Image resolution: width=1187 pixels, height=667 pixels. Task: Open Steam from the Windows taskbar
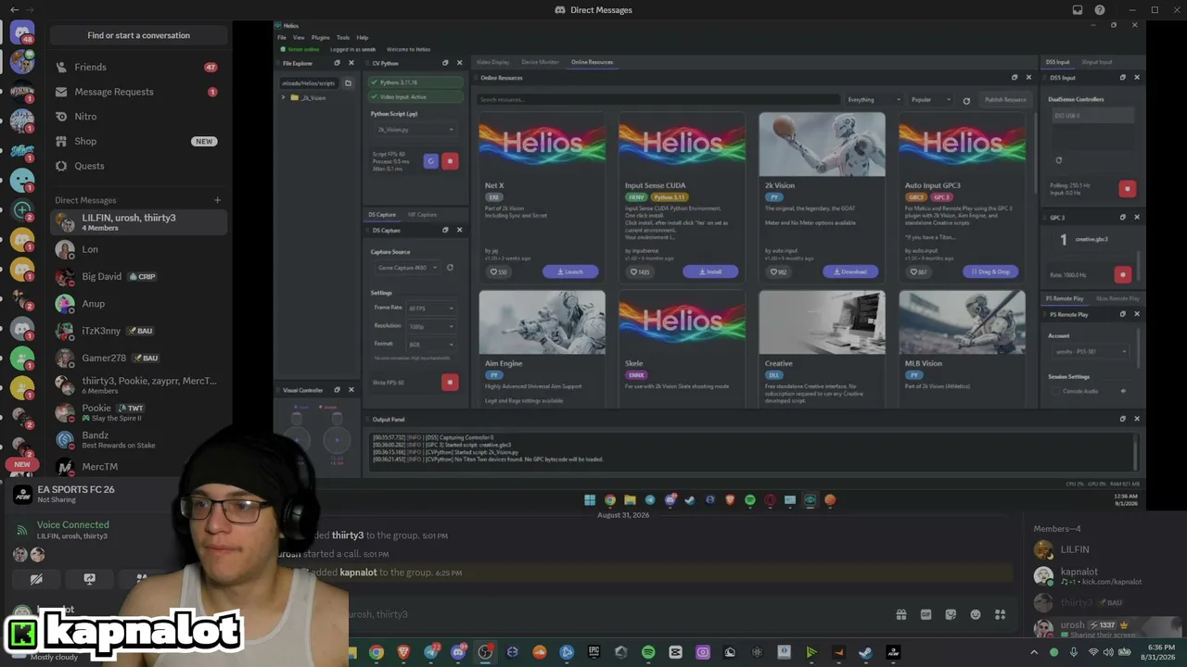865,652
